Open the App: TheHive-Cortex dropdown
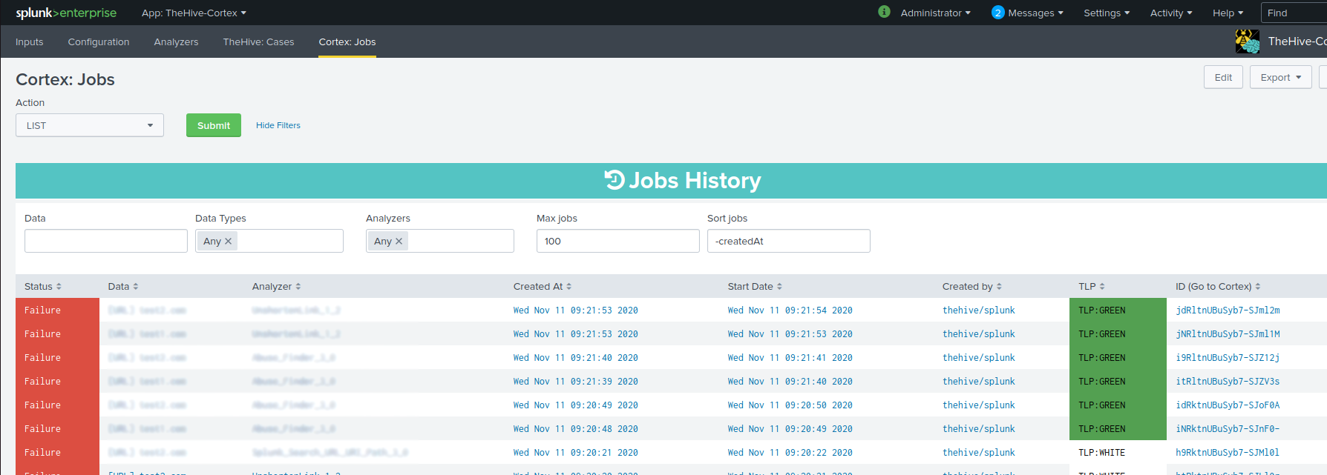 pyautogui.click(x=194, y=13)
